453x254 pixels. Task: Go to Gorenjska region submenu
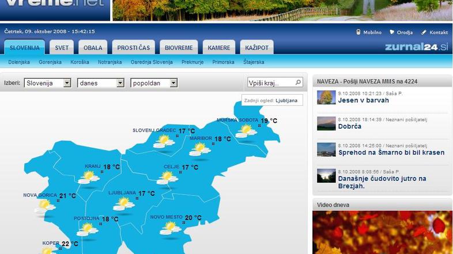pos(50,62)
